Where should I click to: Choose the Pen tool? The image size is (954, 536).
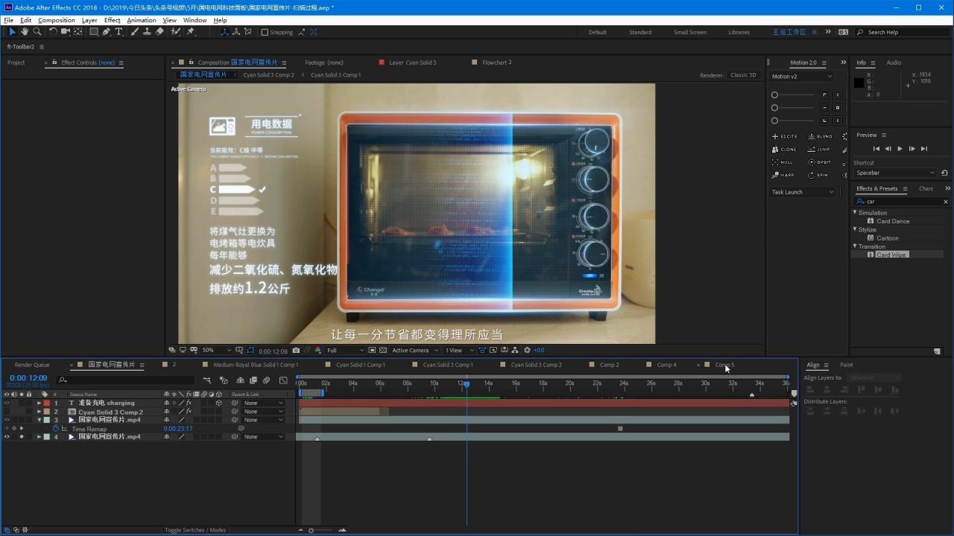(107, 32)
